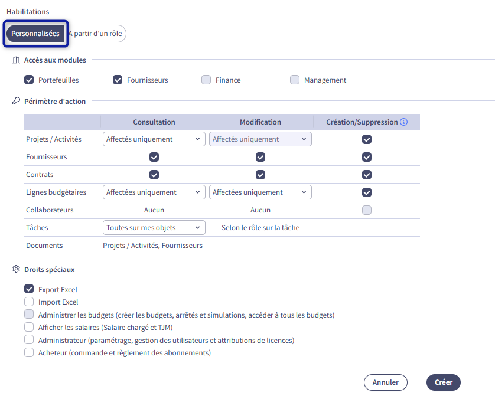
Task: Check Collaborateurs Création/Suppression checkbox
Action: tap(367, 210)
